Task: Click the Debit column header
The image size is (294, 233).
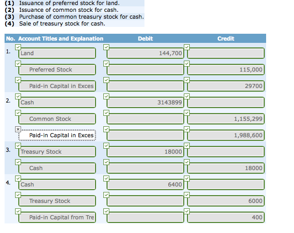Action: (145, 38)
